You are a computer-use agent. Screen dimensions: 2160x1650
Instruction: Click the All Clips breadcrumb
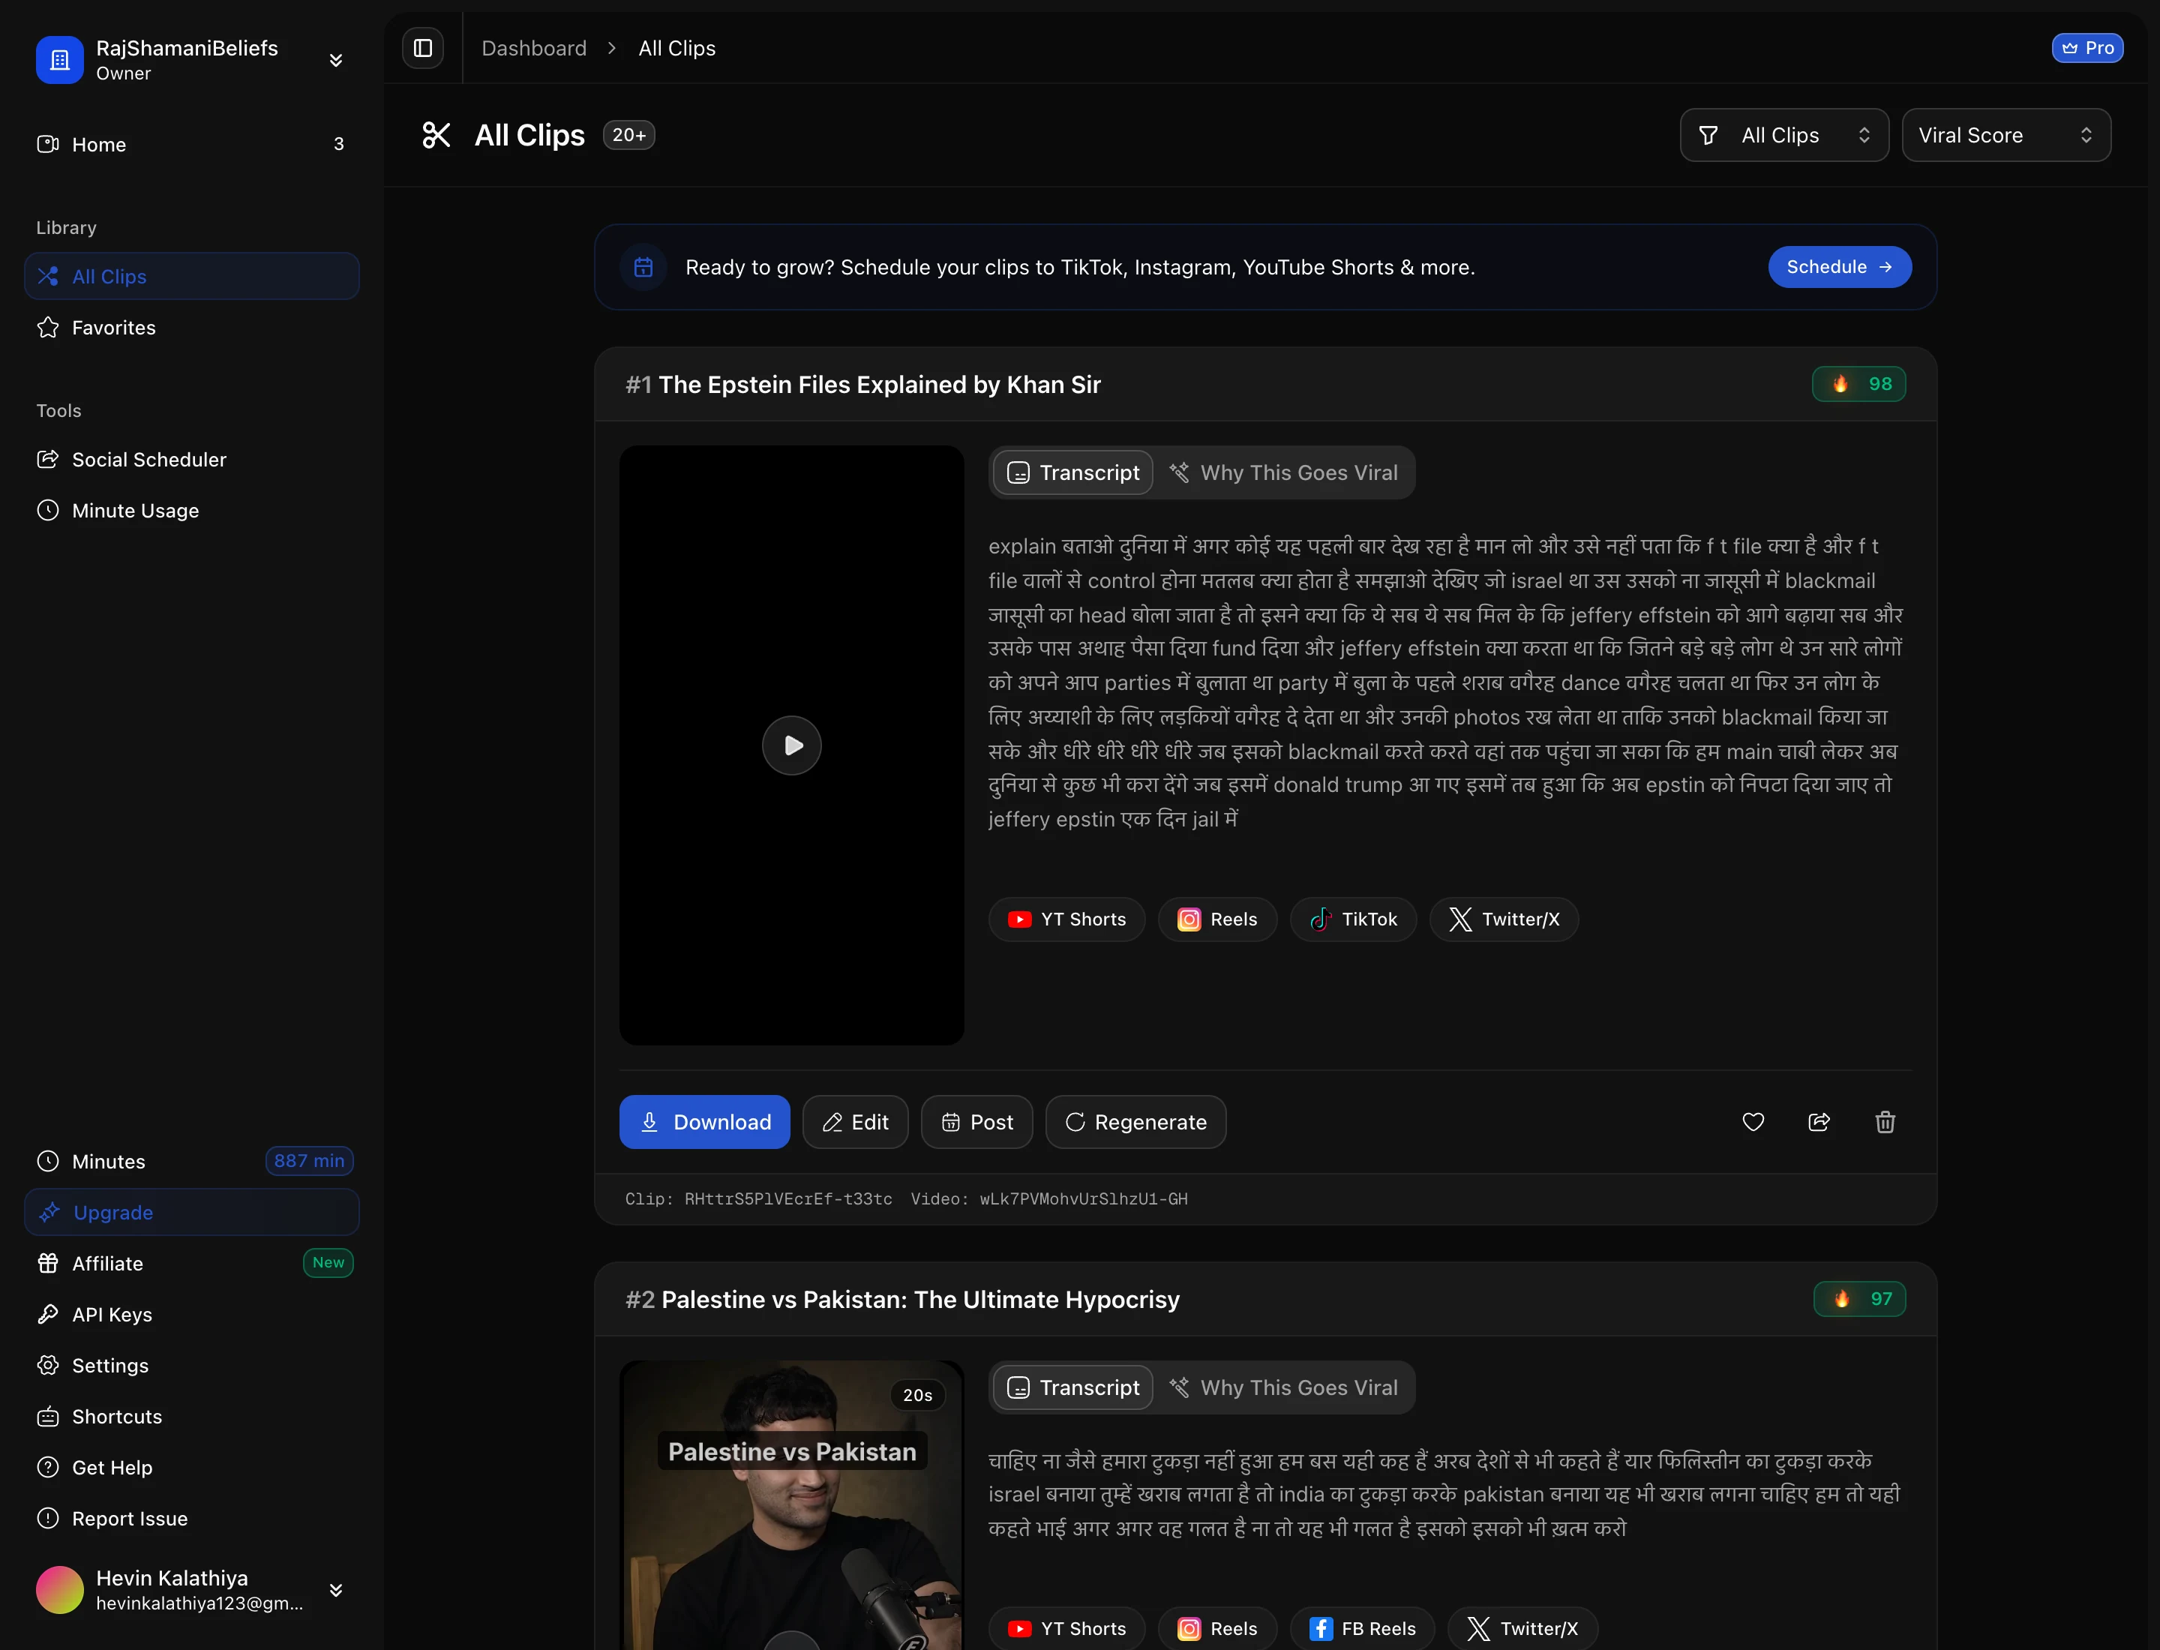[676, 48]
